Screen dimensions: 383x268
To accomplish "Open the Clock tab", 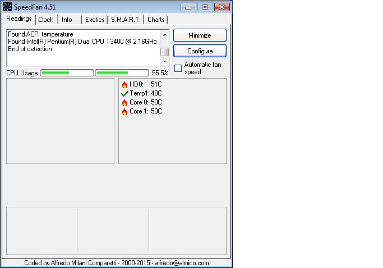I will (x=45, y=20).
